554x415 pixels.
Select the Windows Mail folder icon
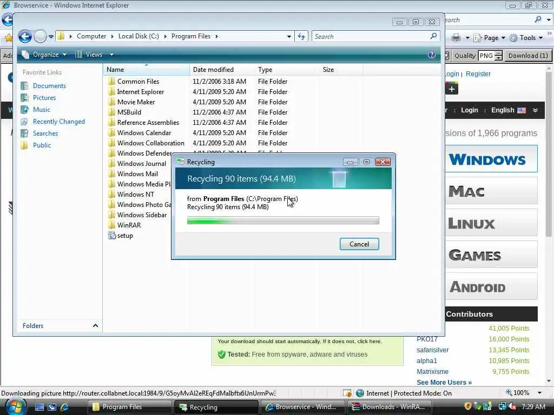111,173
